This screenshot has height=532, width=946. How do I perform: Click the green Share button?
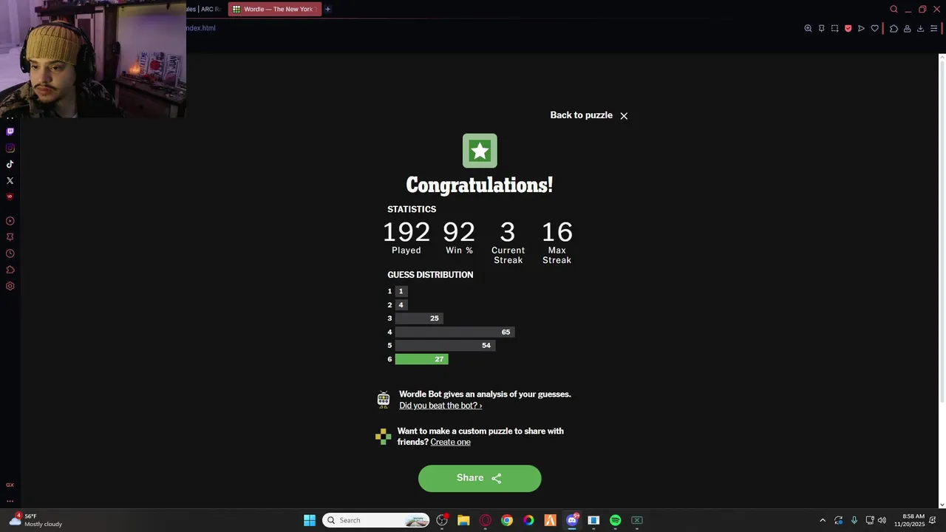tap(480, 478)
